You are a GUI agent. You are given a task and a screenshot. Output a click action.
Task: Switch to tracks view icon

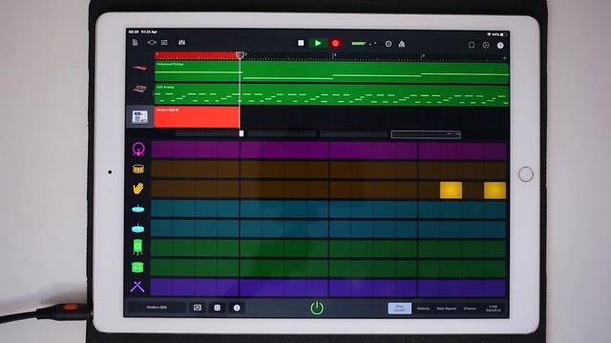[x=164, y=42]
